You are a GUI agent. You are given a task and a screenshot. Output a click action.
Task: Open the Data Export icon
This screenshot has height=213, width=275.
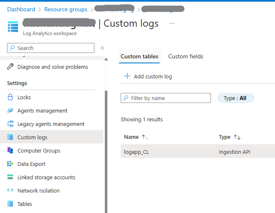tap(10, 164)
